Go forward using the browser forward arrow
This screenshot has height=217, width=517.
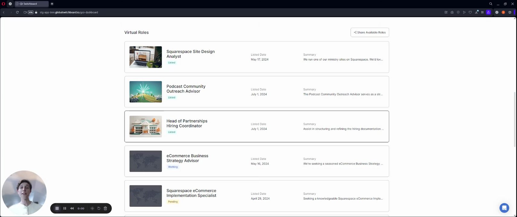(x=11, y=12)
